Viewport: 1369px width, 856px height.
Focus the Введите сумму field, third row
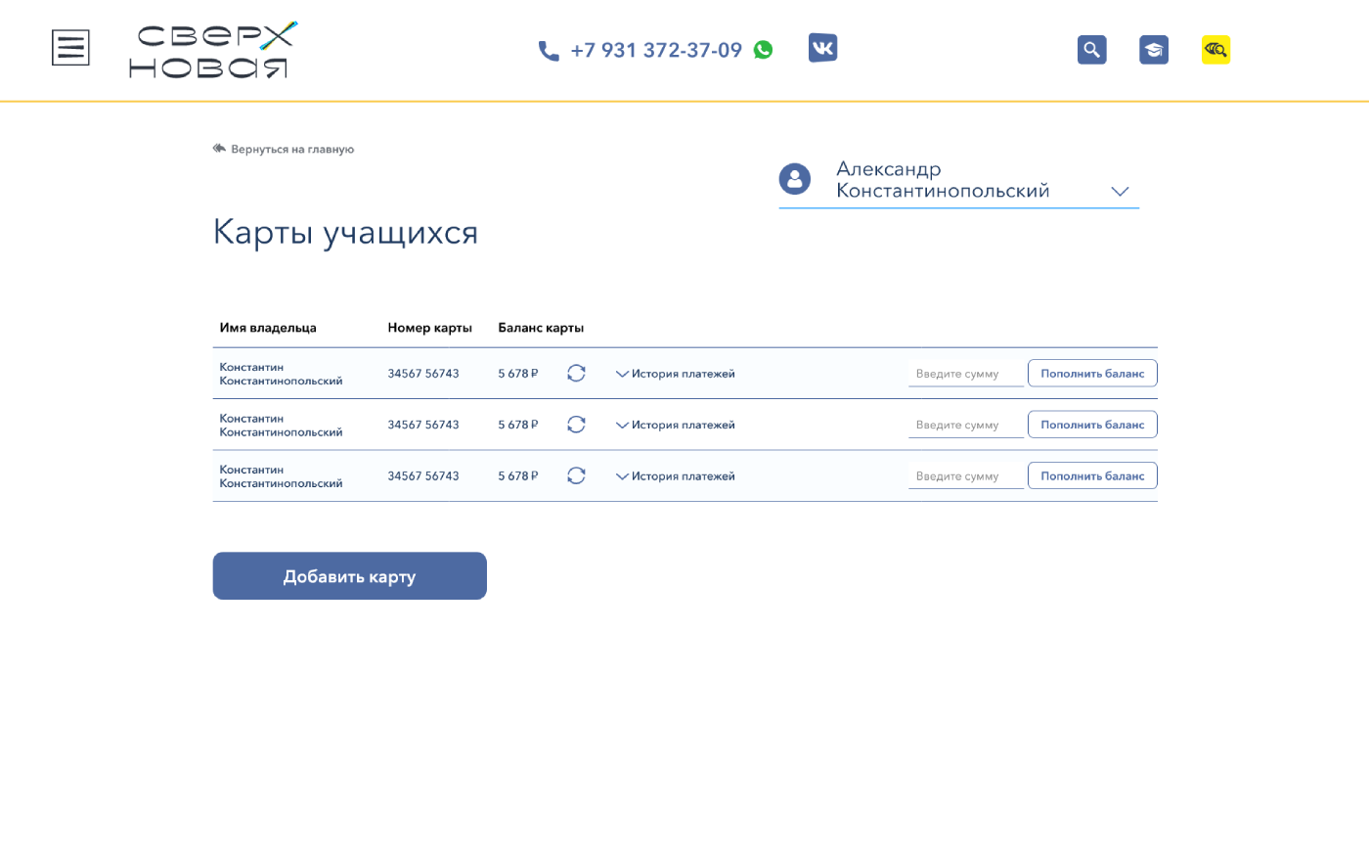966,476
